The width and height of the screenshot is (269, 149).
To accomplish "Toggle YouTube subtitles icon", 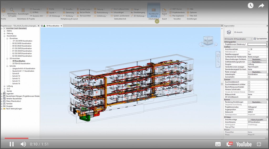I will pos(218,144).
